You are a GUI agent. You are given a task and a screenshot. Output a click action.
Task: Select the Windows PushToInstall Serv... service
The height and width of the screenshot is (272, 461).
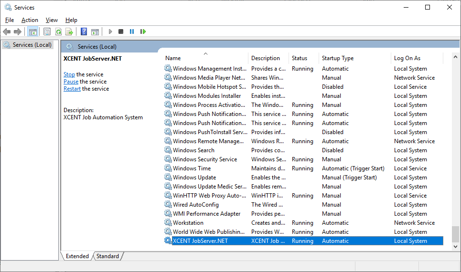pyautogui.click(x=210, y=132)
